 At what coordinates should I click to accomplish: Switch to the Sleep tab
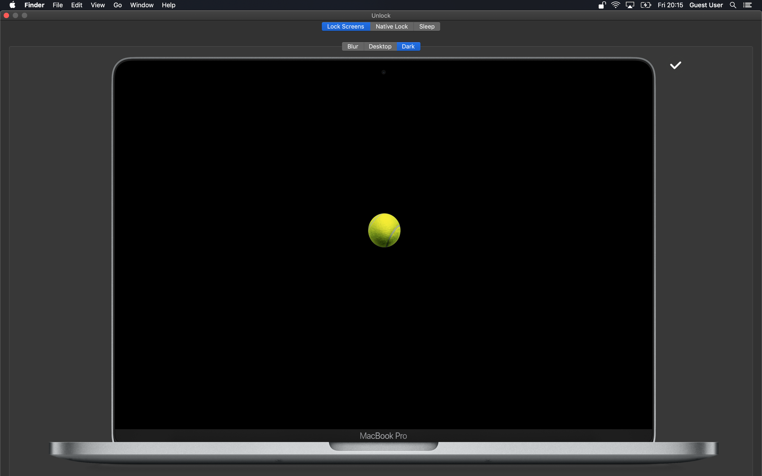point(427,26)
